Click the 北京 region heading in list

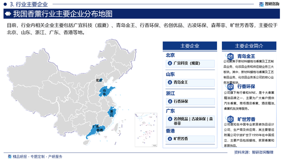[170, 55]
